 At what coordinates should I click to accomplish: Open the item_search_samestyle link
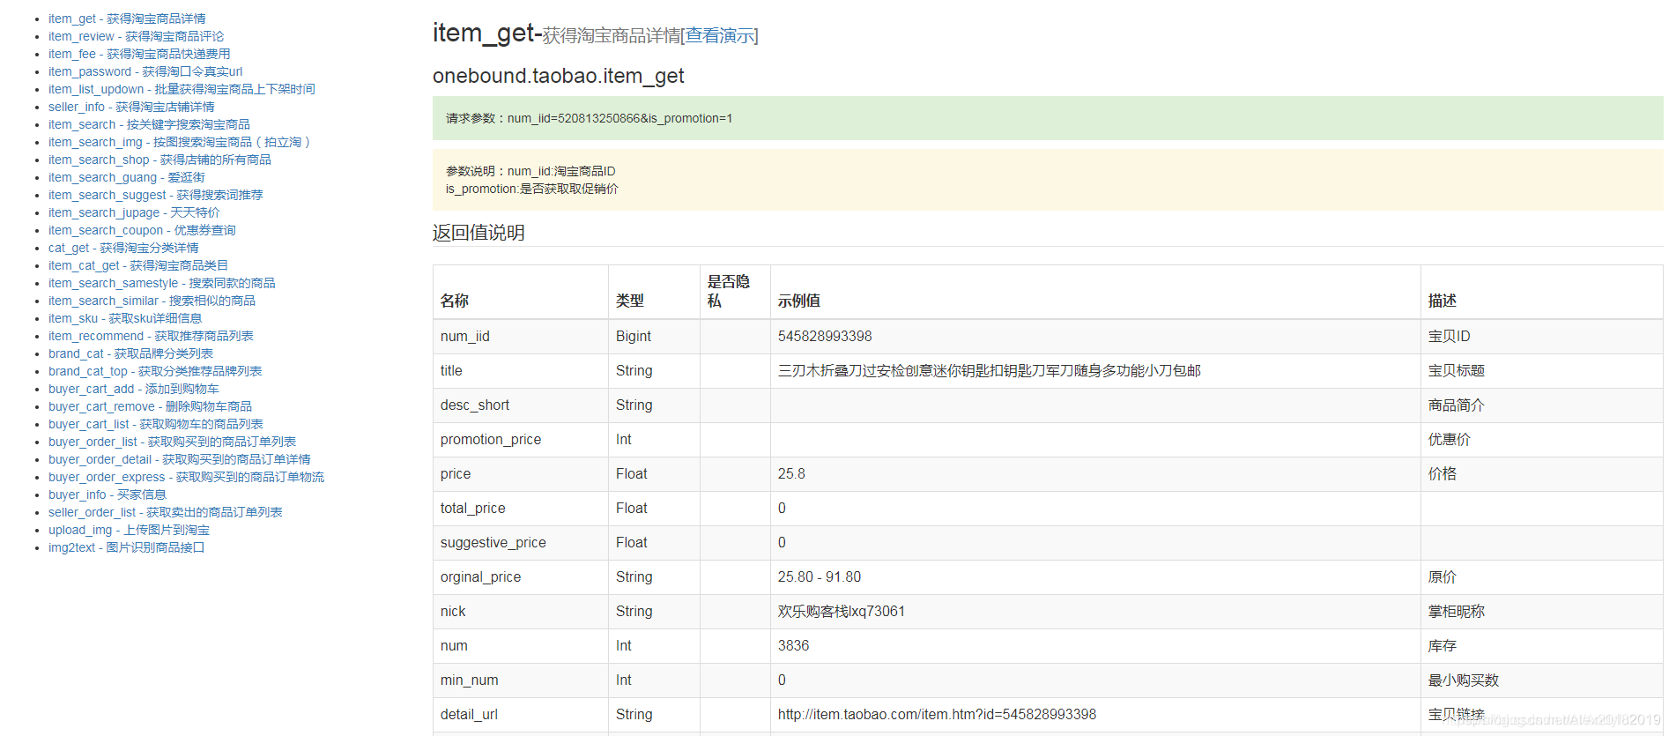162,283
